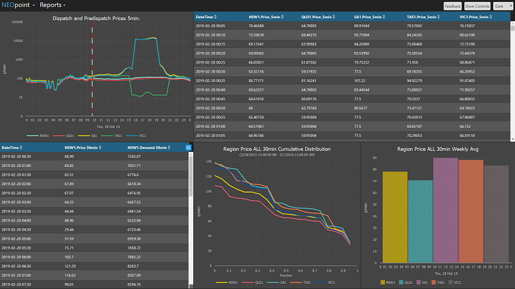The image size is (515, 289).
Task: Click the Feedback button
Action: pos(453,5)
